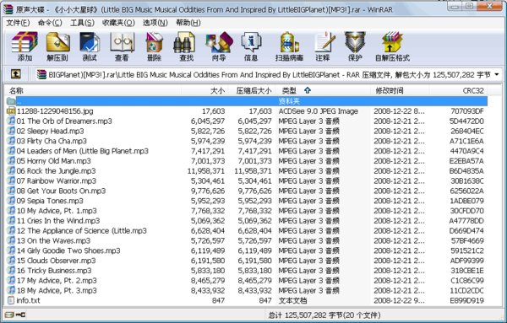Open the 选项(N) menu
This screenshot has width=507, height=323.
pyautogui.click(x=155, y=23)
